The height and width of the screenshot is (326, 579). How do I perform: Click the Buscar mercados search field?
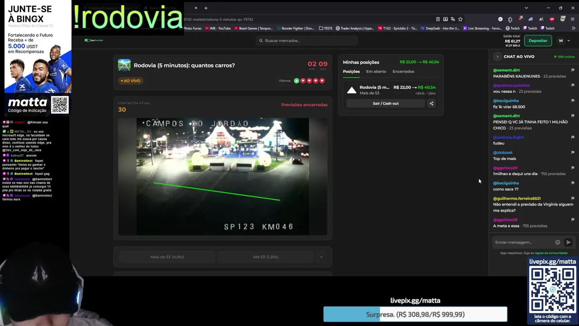307,41
